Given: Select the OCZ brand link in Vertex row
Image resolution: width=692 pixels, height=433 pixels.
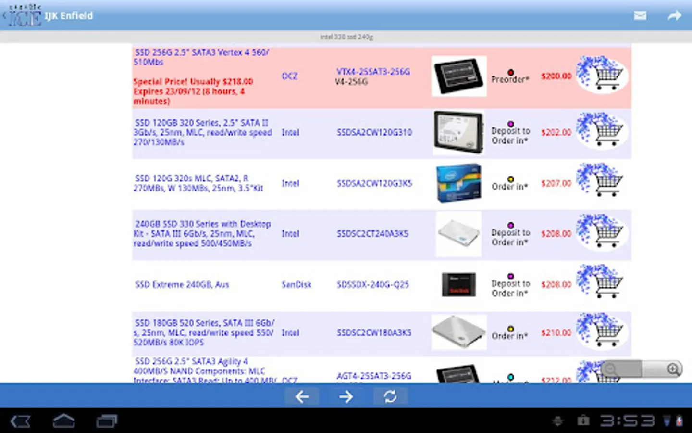Looking at the screenshot, I should point(289,76).
